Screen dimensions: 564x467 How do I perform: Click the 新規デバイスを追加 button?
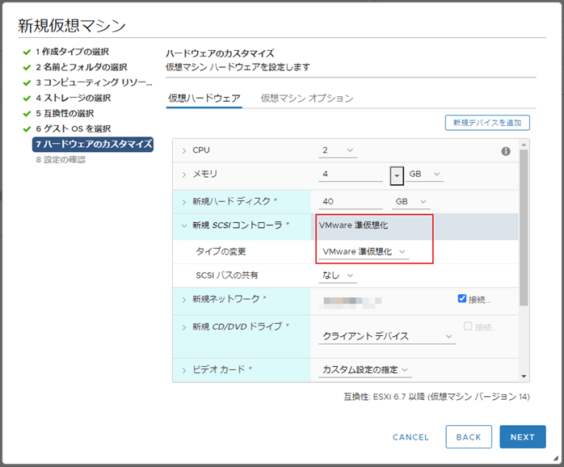487,123
